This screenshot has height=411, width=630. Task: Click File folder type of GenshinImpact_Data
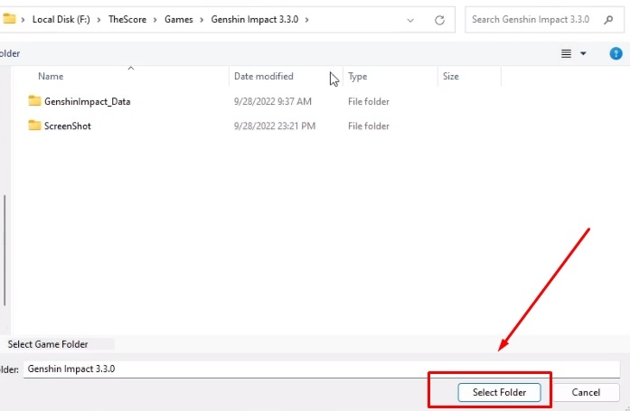(369, 101)
